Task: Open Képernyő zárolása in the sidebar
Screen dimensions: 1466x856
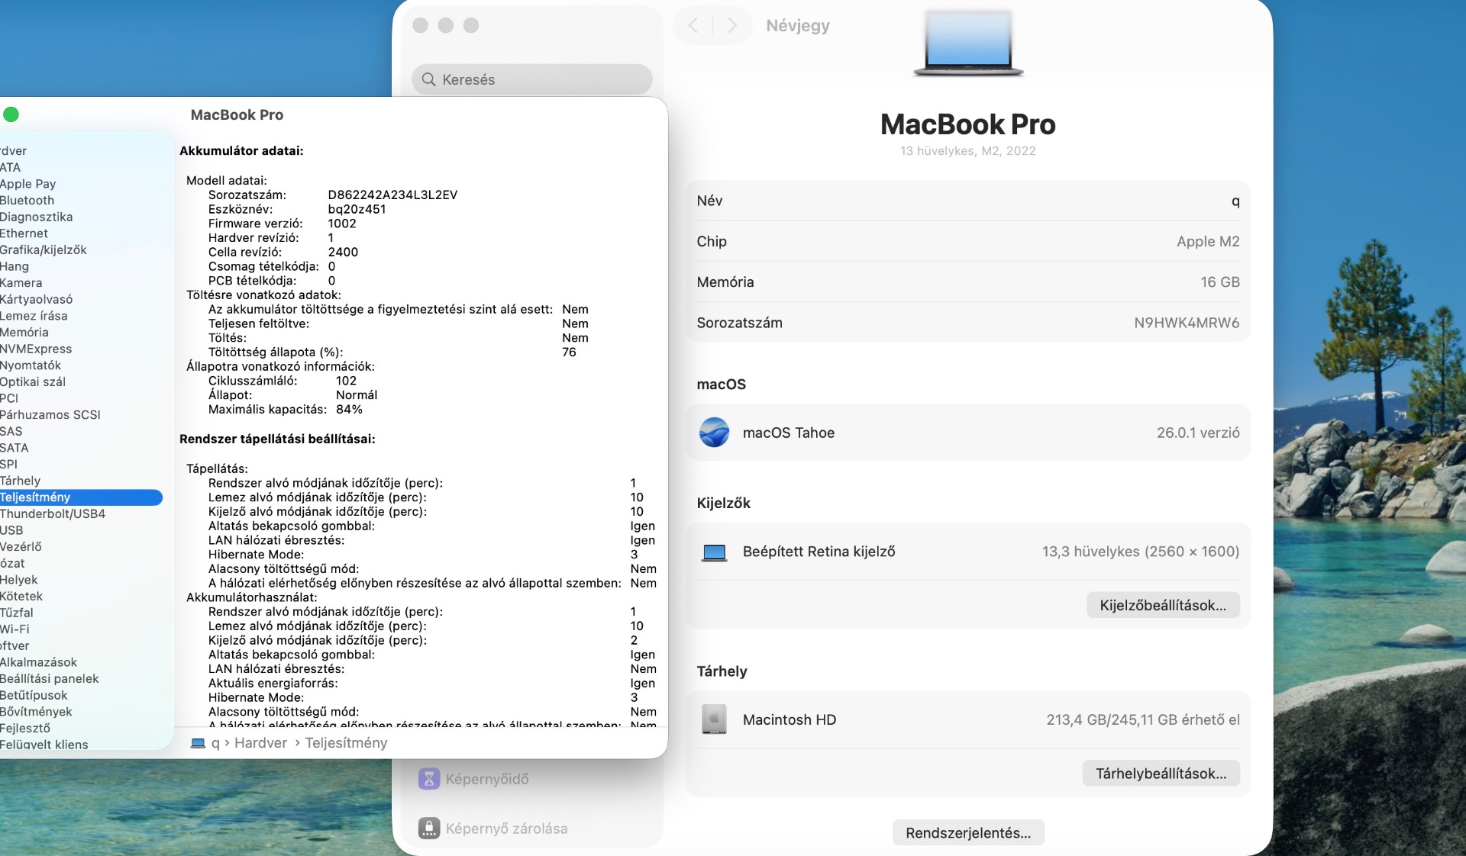Action: [505, 829]
